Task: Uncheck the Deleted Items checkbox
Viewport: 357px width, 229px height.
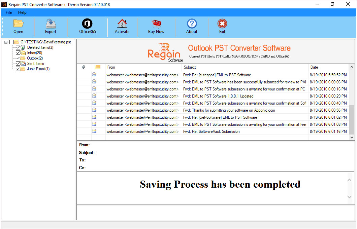Action: pos(18,47)
